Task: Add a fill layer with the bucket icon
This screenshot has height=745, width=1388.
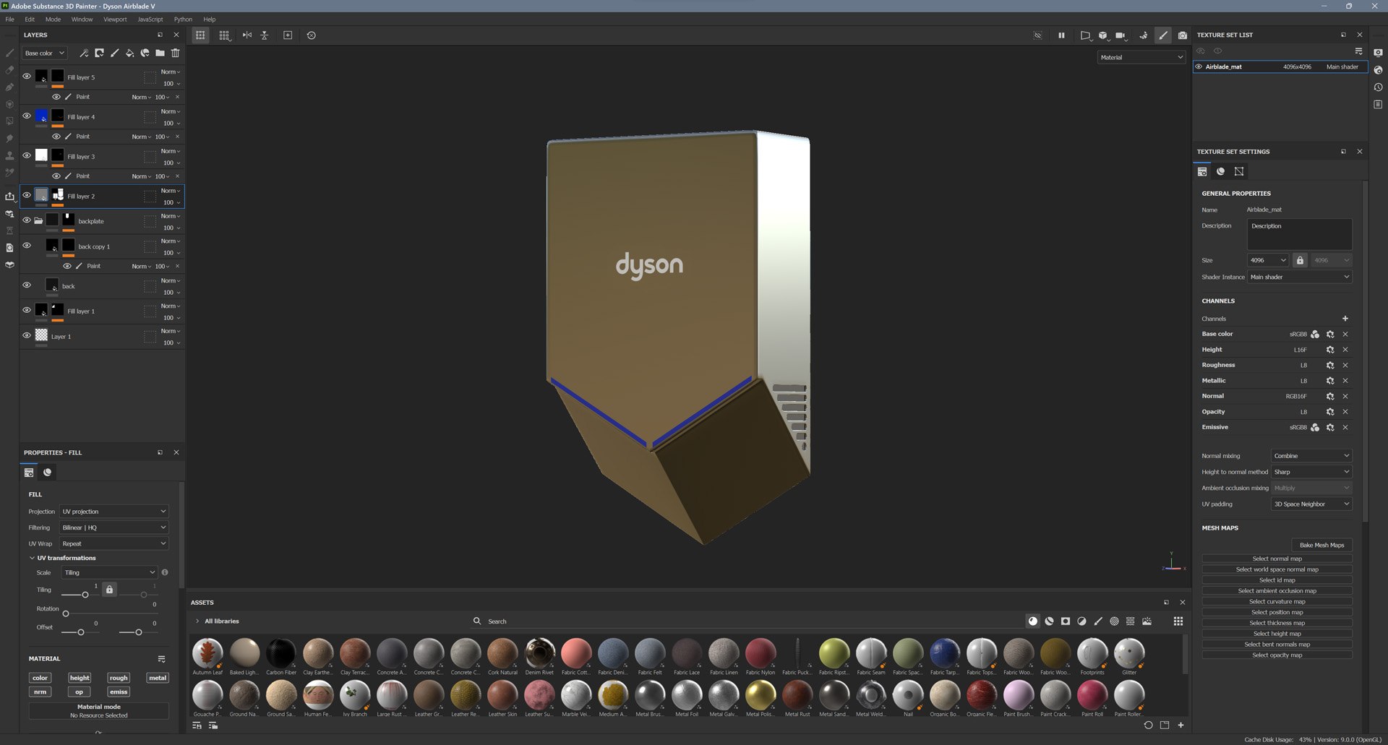Action: pos(129,53)
